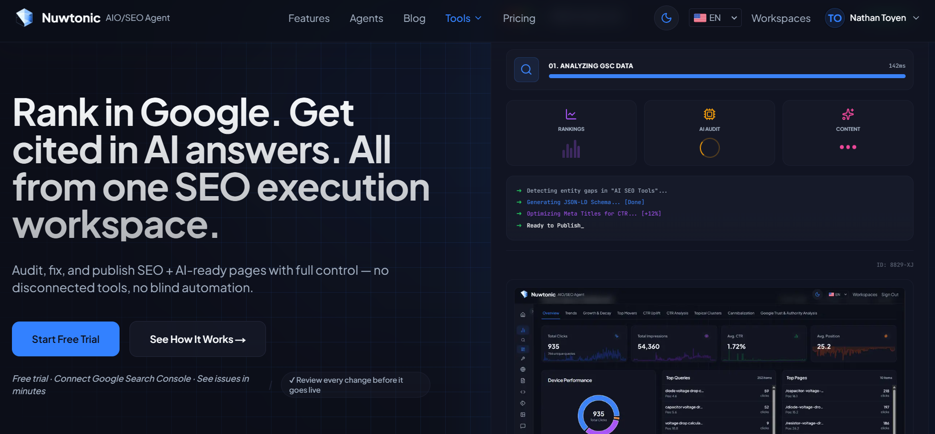Switch to the CTR Uplift tab
The height and width of the screenshot is (434, 935).
(652, 313)
